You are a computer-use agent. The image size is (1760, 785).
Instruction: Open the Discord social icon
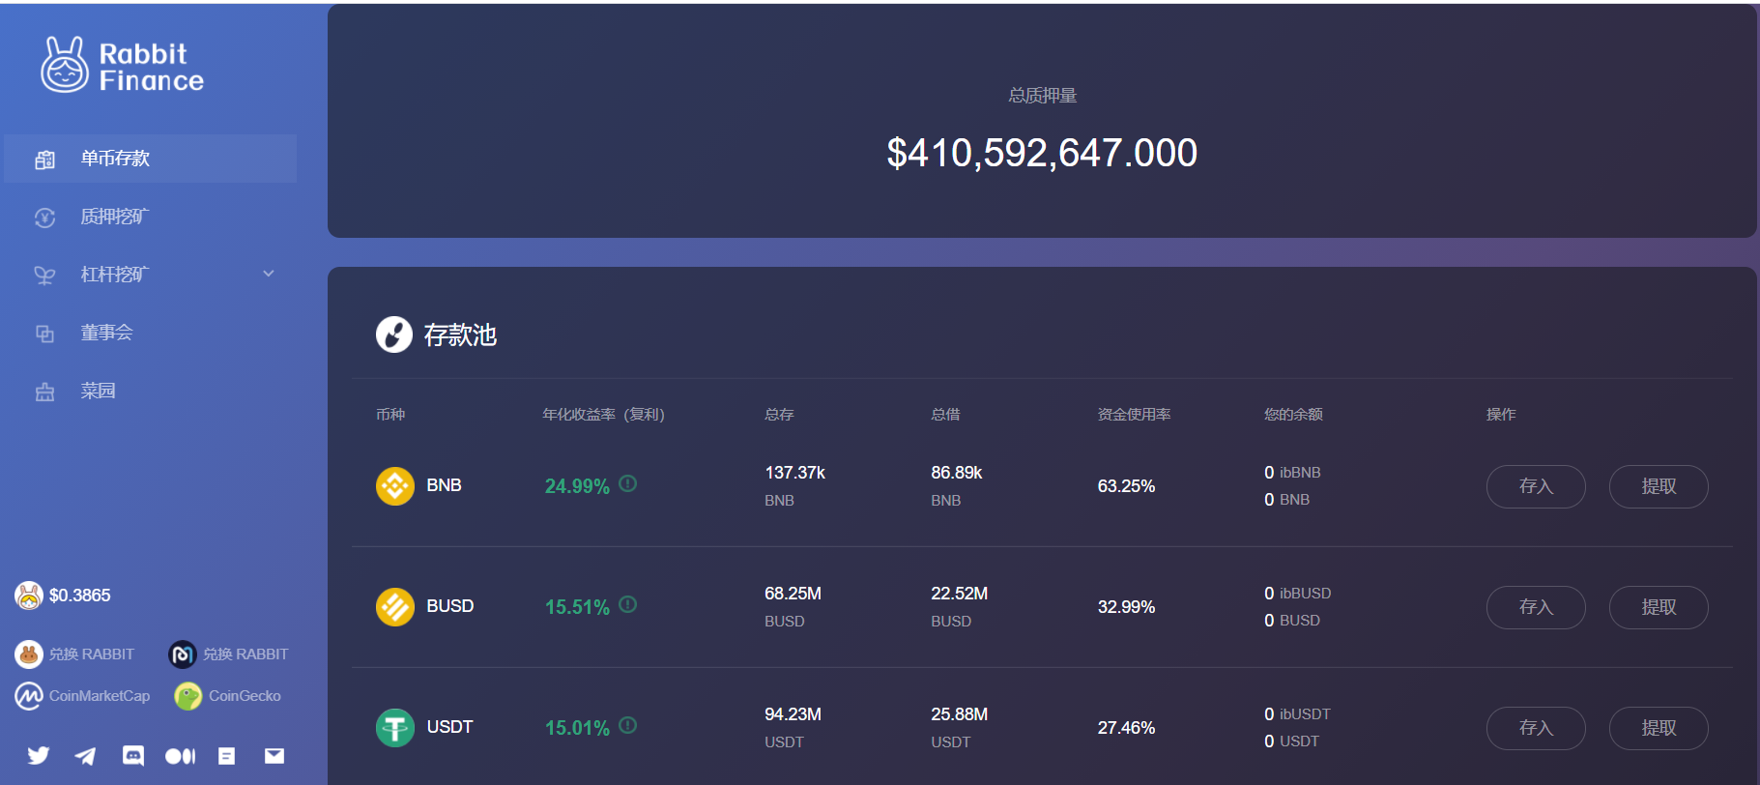tap(133, 755)
